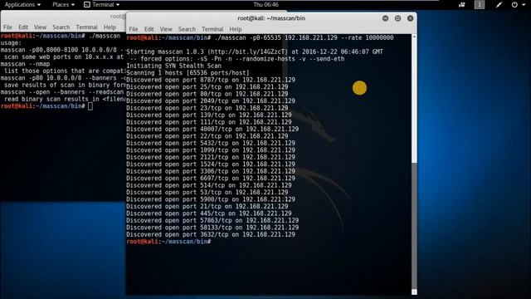Open the Applications menu in top bar

tap(22, 4)
